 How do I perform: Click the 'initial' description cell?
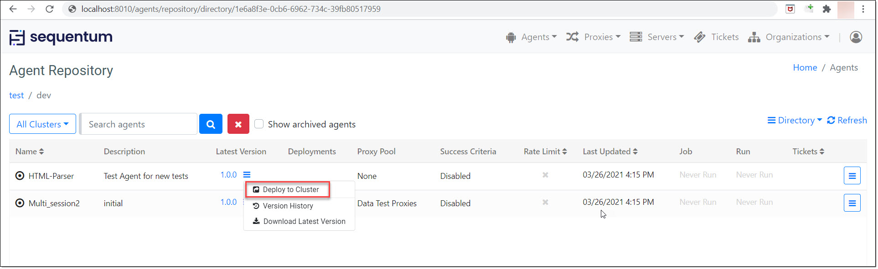click(x=113, y=203)
